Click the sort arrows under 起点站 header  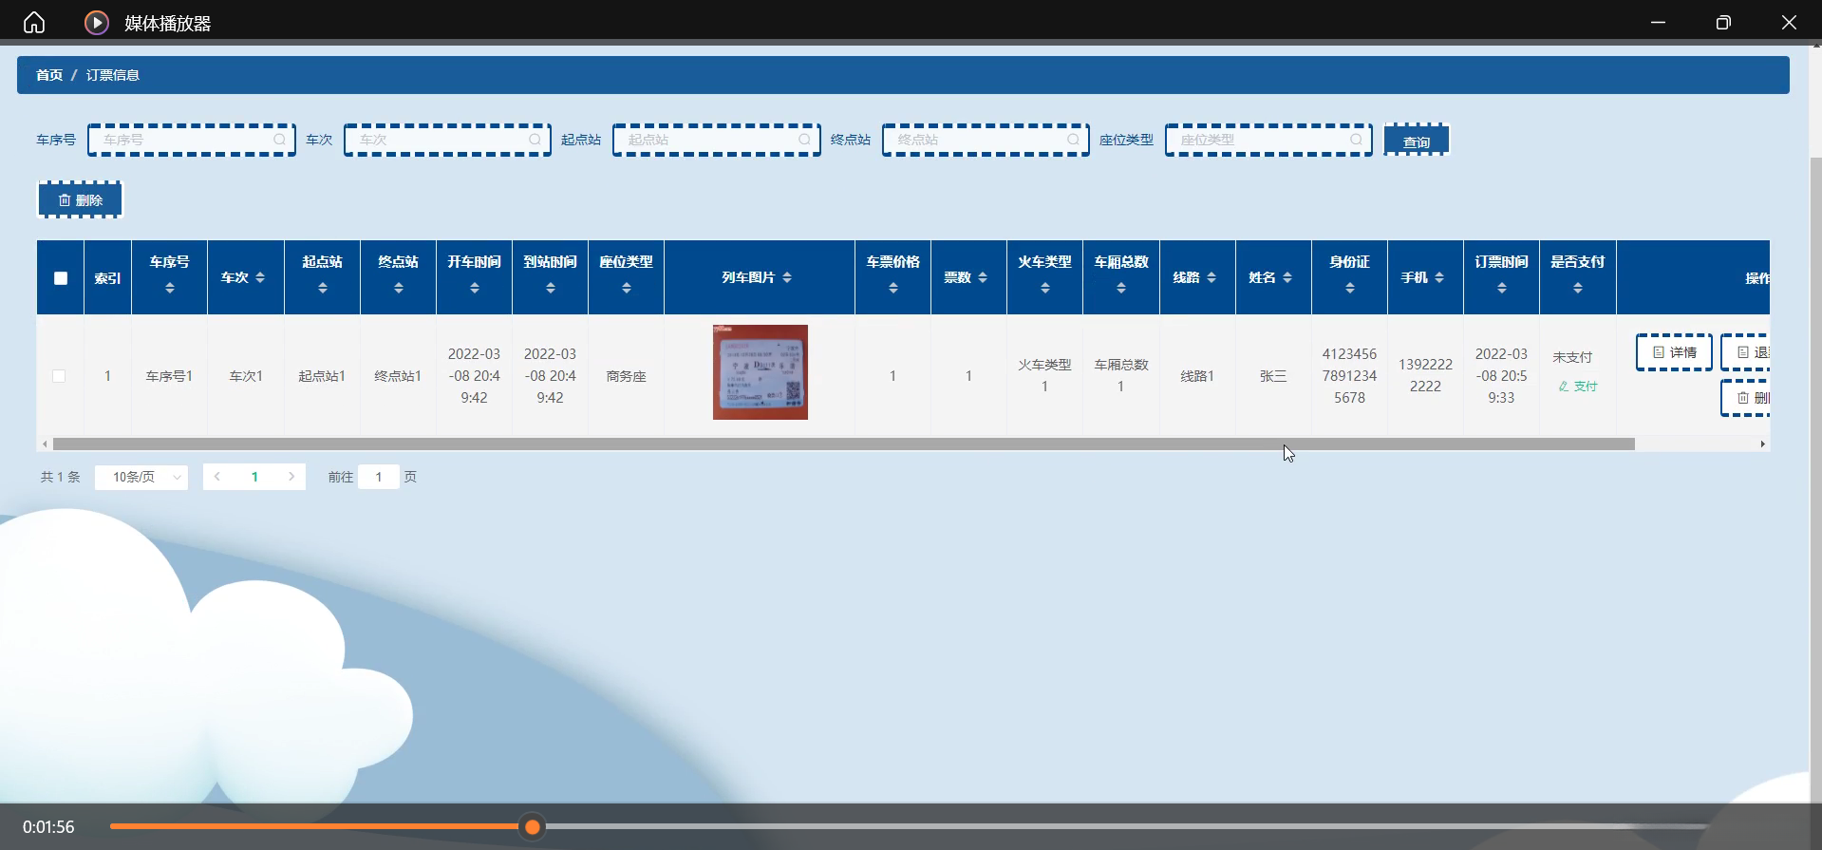(323, 288)
